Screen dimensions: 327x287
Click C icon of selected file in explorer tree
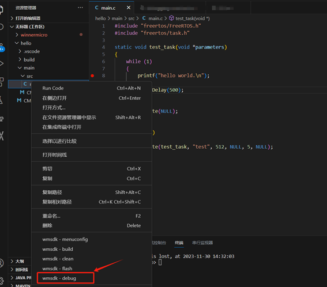click(x=25, y=84)
